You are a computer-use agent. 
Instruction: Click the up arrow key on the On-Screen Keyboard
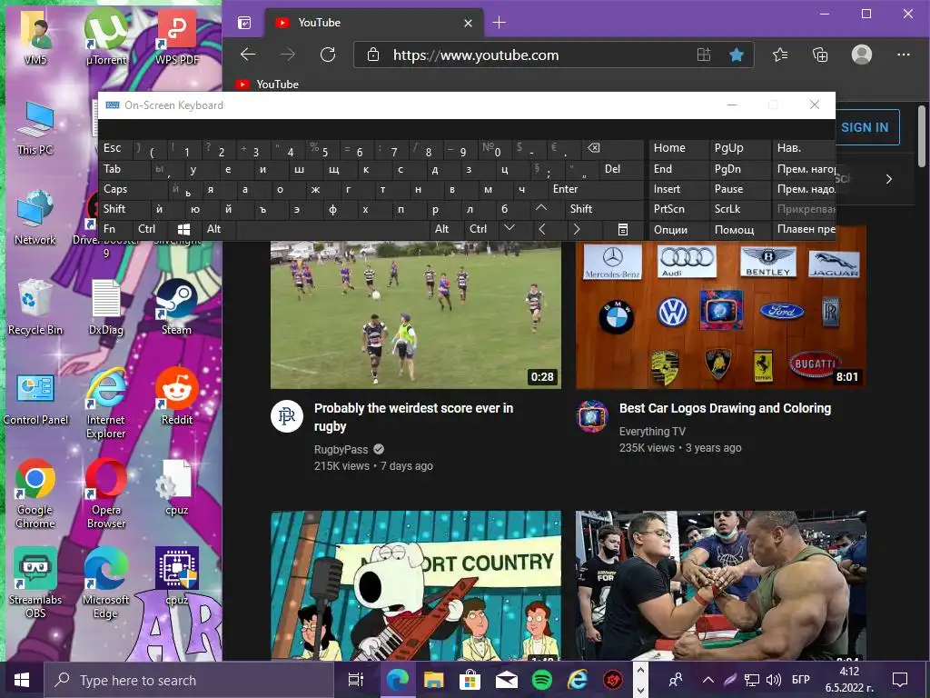click(x=541, y=208)
